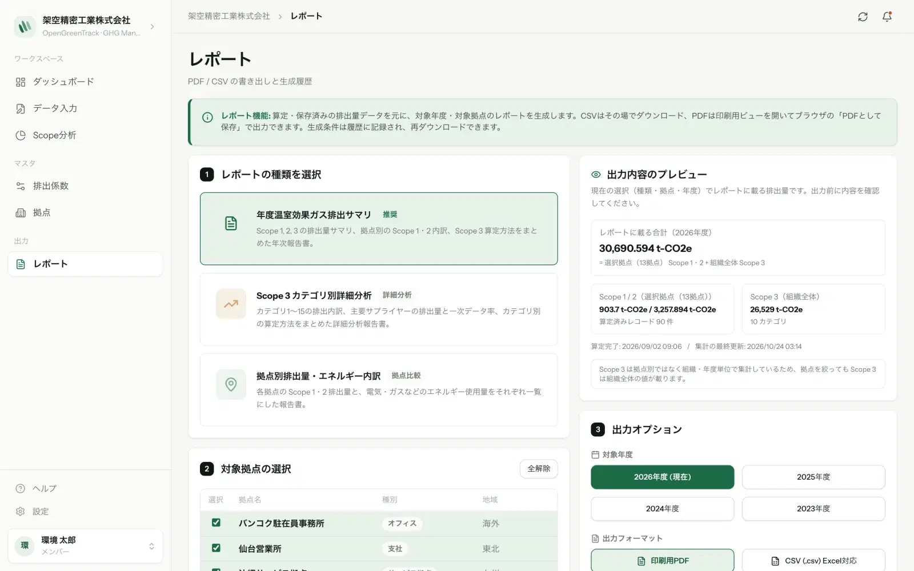Viewport: 914px width, 571px height.
Task: Select the 拠点別排出量・エネルギー内訳 report card
Action: click(x=379, y=390)
